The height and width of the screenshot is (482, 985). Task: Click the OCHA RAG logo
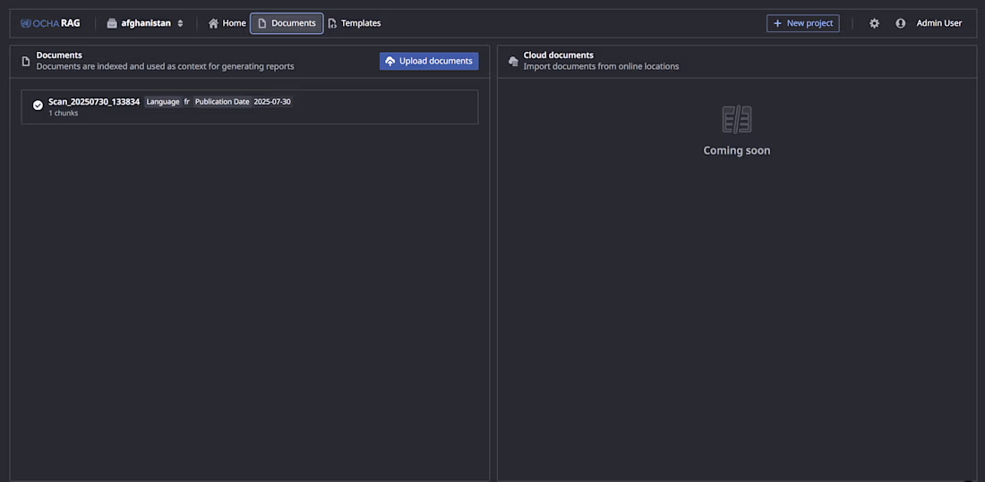[50, 23]
